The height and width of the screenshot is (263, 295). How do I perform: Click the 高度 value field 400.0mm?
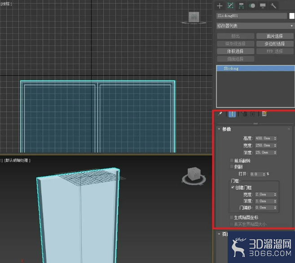(x=264, y=138)
